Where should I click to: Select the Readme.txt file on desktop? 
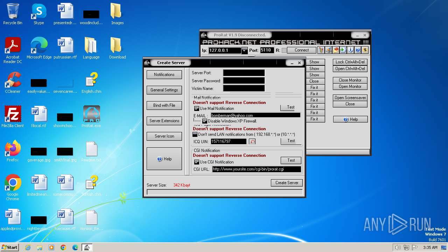(x=91, y=151)
